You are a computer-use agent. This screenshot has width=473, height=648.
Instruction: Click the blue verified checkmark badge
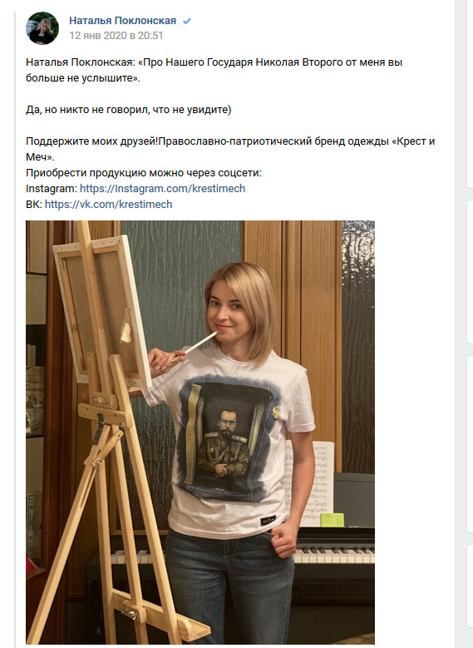click(x=187, y=21)
